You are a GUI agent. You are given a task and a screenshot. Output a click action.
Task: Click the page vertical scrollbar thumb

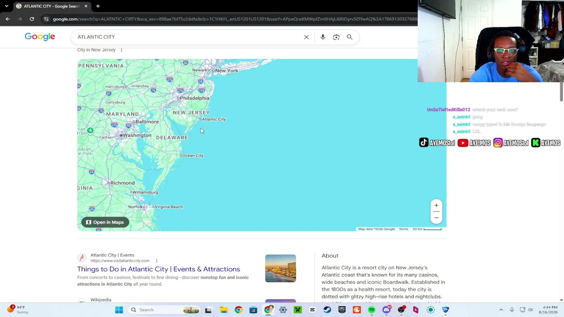point(561,92)
